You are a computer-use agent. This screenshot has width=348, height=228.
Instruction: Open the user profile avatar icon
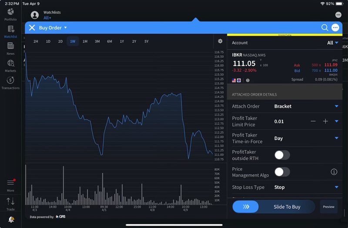point(35,15)
